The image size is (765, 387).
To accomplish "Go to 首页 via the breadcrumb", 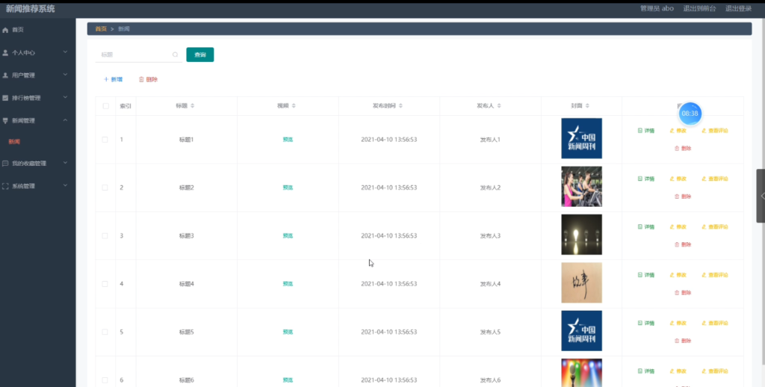I will click(101, 29).
